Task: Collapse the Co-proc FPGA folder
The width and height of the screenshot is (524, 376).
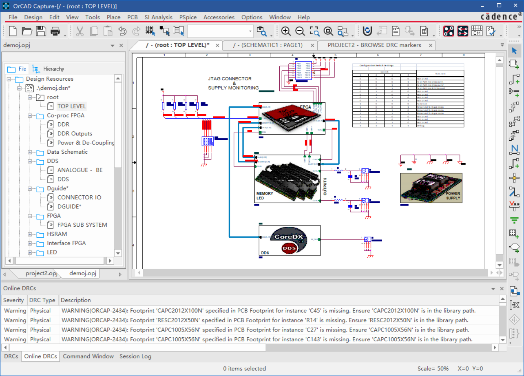Action: pyautogui.click(x=30, y=115)
